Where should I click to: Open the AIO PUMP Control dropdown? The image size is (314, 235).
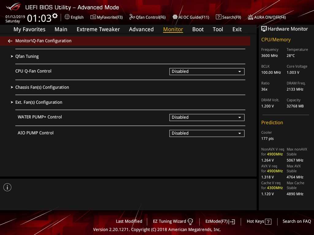pos(207,133)
